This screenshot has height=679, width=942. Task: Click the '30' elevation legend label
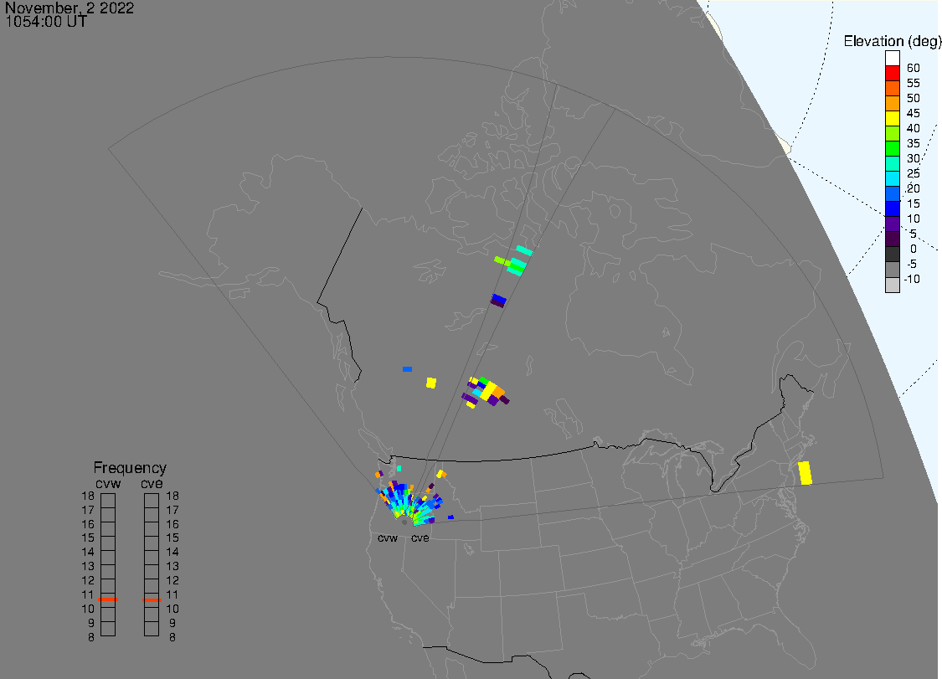[x=914, y=158]
